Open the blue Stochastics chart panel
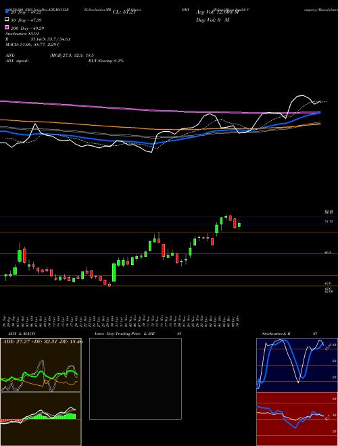Viewport: 338px width, 446px height. tap(297, 365)
